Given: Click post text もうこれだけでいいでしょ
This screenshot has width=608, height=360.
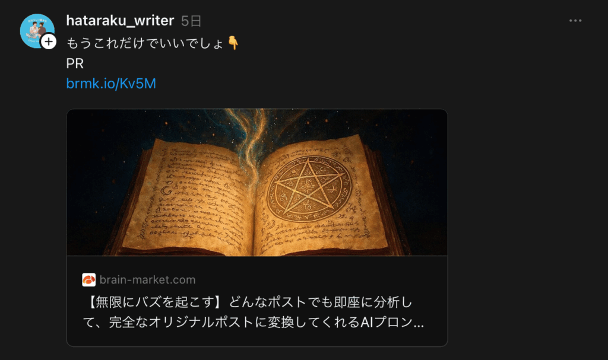Looking at the screenshot, I should [x=145, y=43].
